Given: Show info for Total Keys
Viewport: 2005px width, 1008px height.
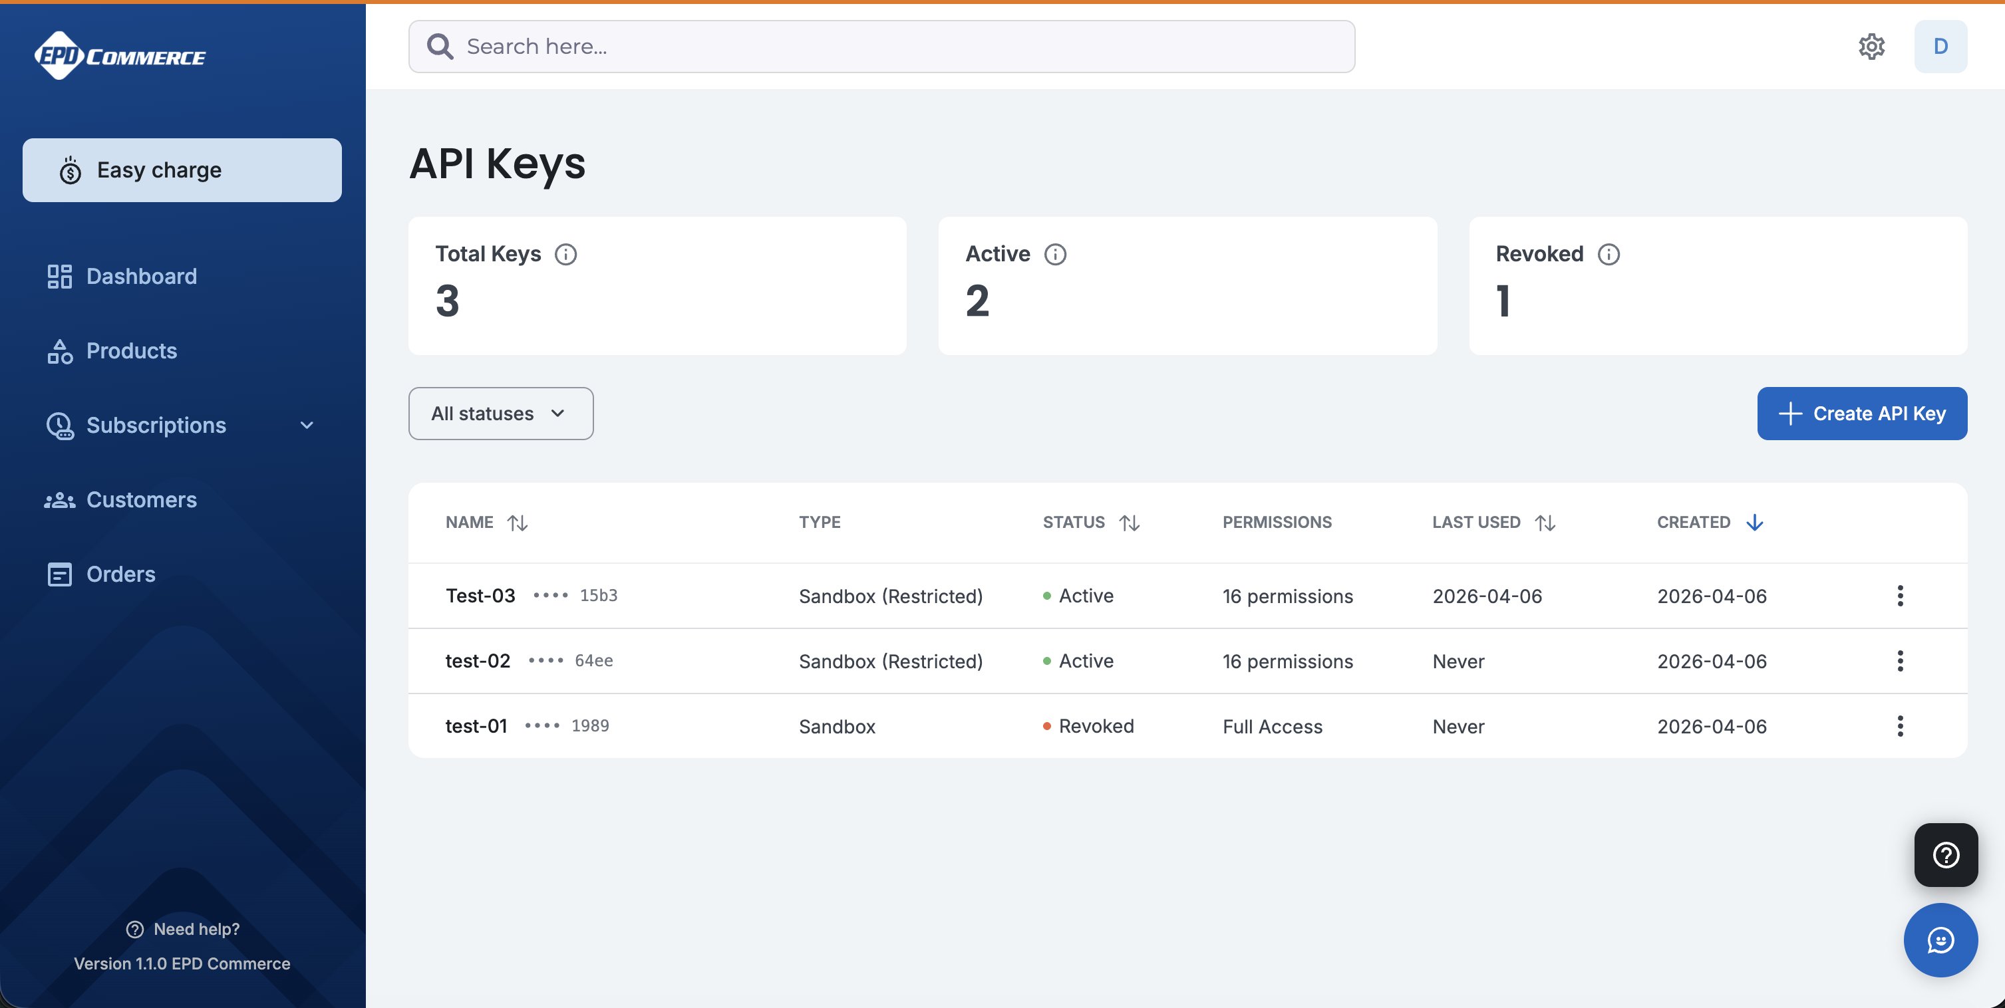Looking at the screenshot, I should click(x=566, y=255).
